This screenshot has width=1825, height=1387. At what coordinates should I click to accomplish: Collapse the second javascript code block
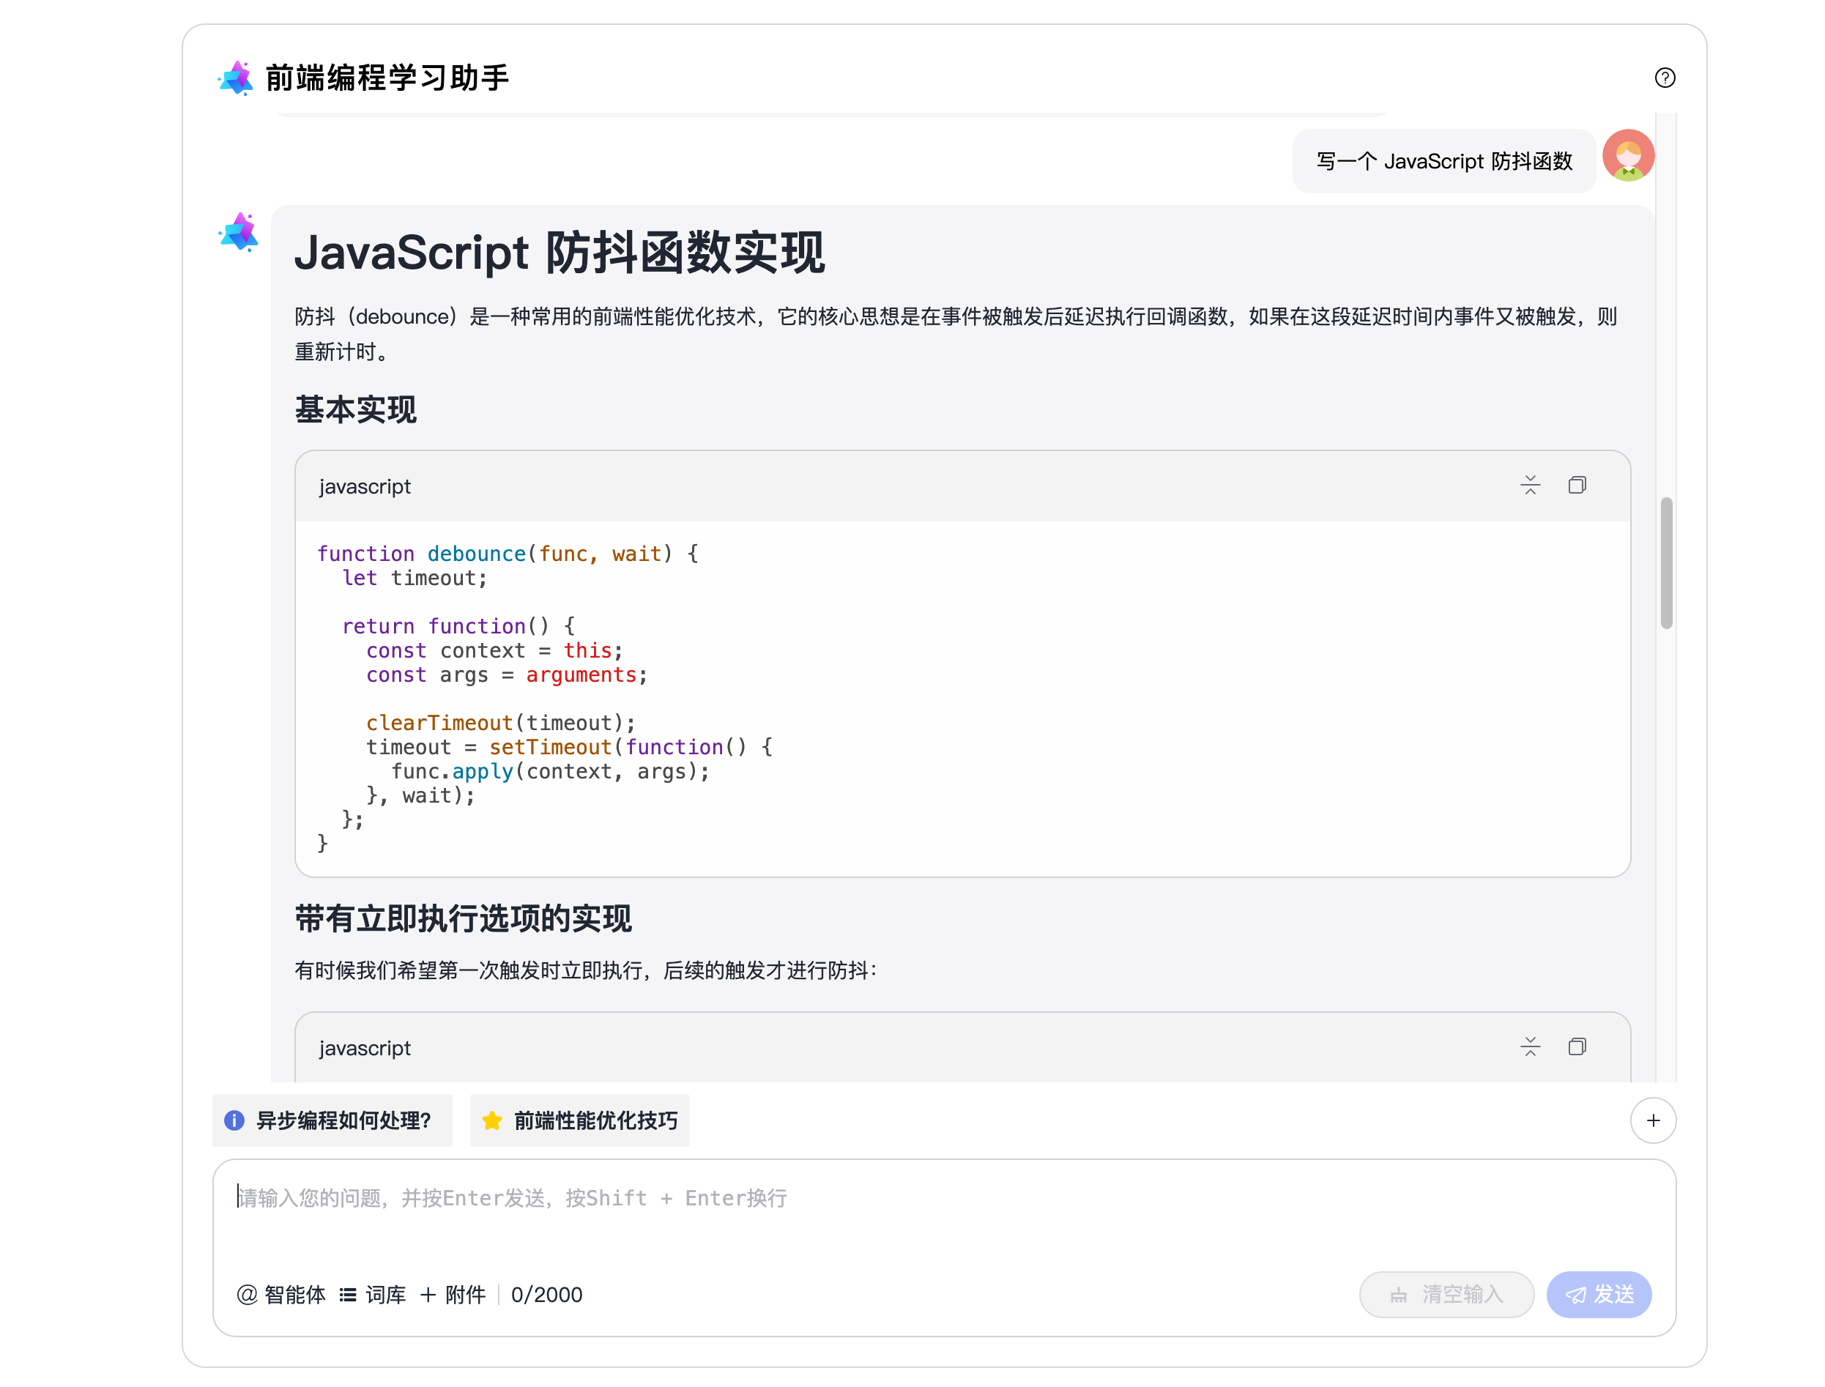[1530, 1047]
